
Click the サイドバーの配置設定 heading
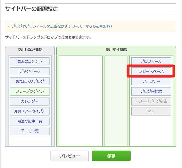[32, 9]
